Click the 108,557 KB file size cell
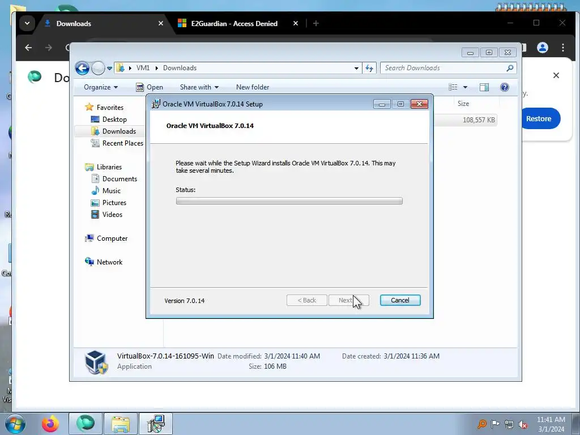This screenshot has height=435, width=580. click(479, 120)
